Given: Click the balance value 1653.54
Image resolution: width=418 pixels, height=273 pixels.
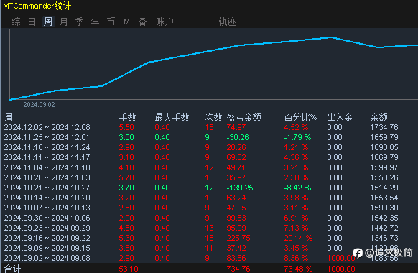Looking at the screenshot, I should pyautogui.click(x=384, y=198).
